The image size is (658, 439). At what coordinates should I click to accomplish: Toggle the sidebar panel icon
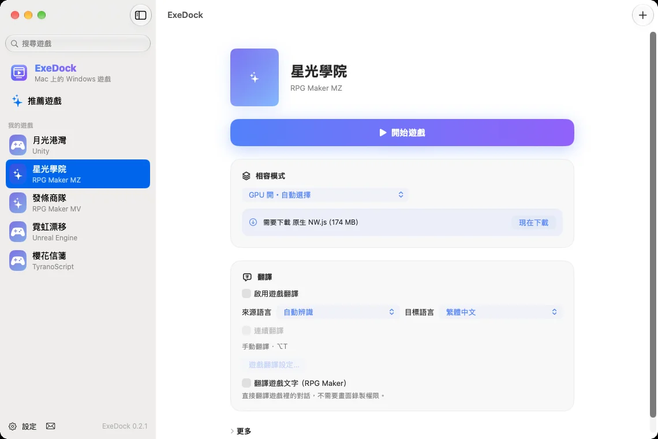tap(141, 15)
